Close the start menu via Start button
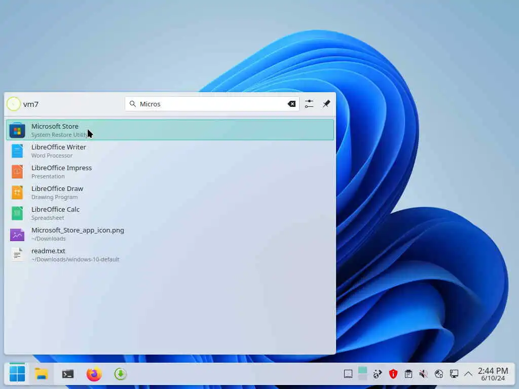This screenshot has width=519, height=389. click(x=17, y=374)
